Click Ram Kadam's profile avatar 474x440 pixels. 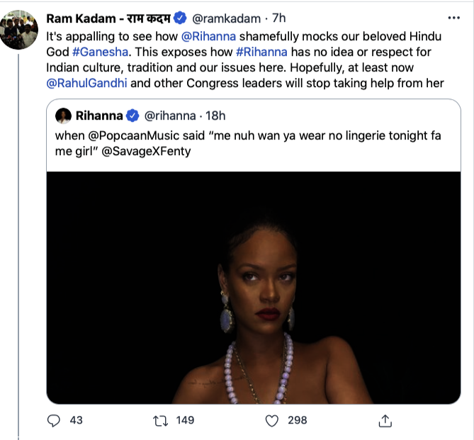[19, 30]
